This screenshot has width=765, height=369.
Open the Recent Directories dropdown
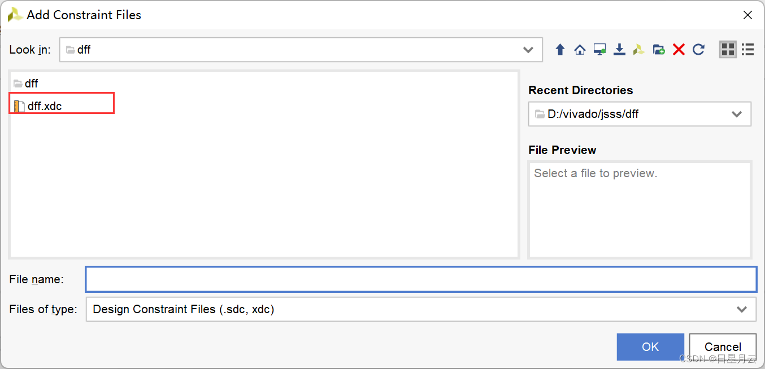point(736,114)
